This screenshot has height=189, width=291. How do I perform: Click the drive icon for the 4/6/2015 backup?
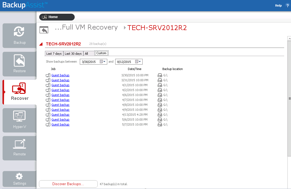click(160, 95)
